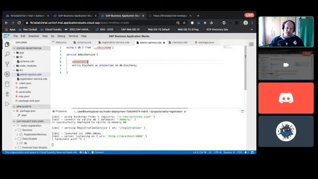Click the CDS language mode in status bar
318x179 pixels.
click(239, 153)
